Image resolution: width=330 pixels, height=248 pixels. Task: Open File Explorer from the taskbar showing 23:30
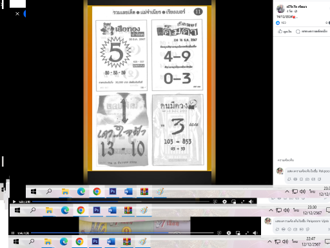coord(49,210)
